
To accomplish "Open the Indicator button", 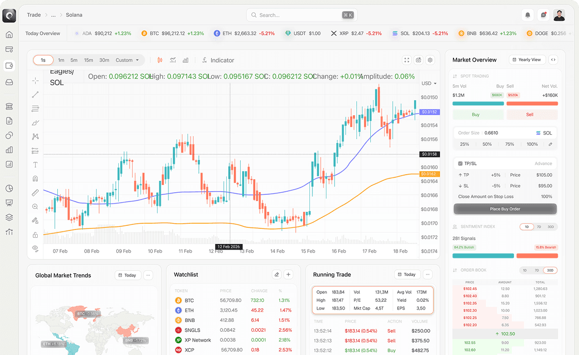I will [218, 60].
